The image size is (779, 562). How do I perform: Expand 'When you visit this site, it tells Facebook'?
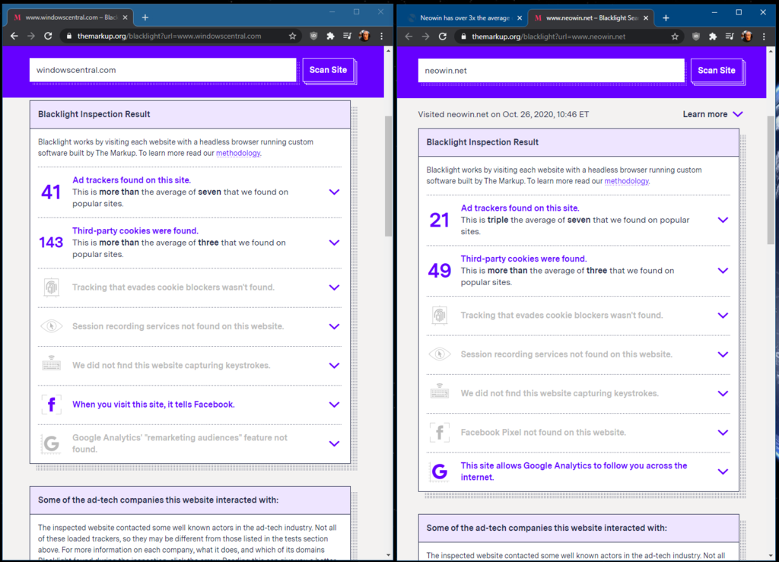(334, 405)
